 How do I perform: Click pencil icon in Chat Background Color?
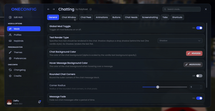point(189,53)
